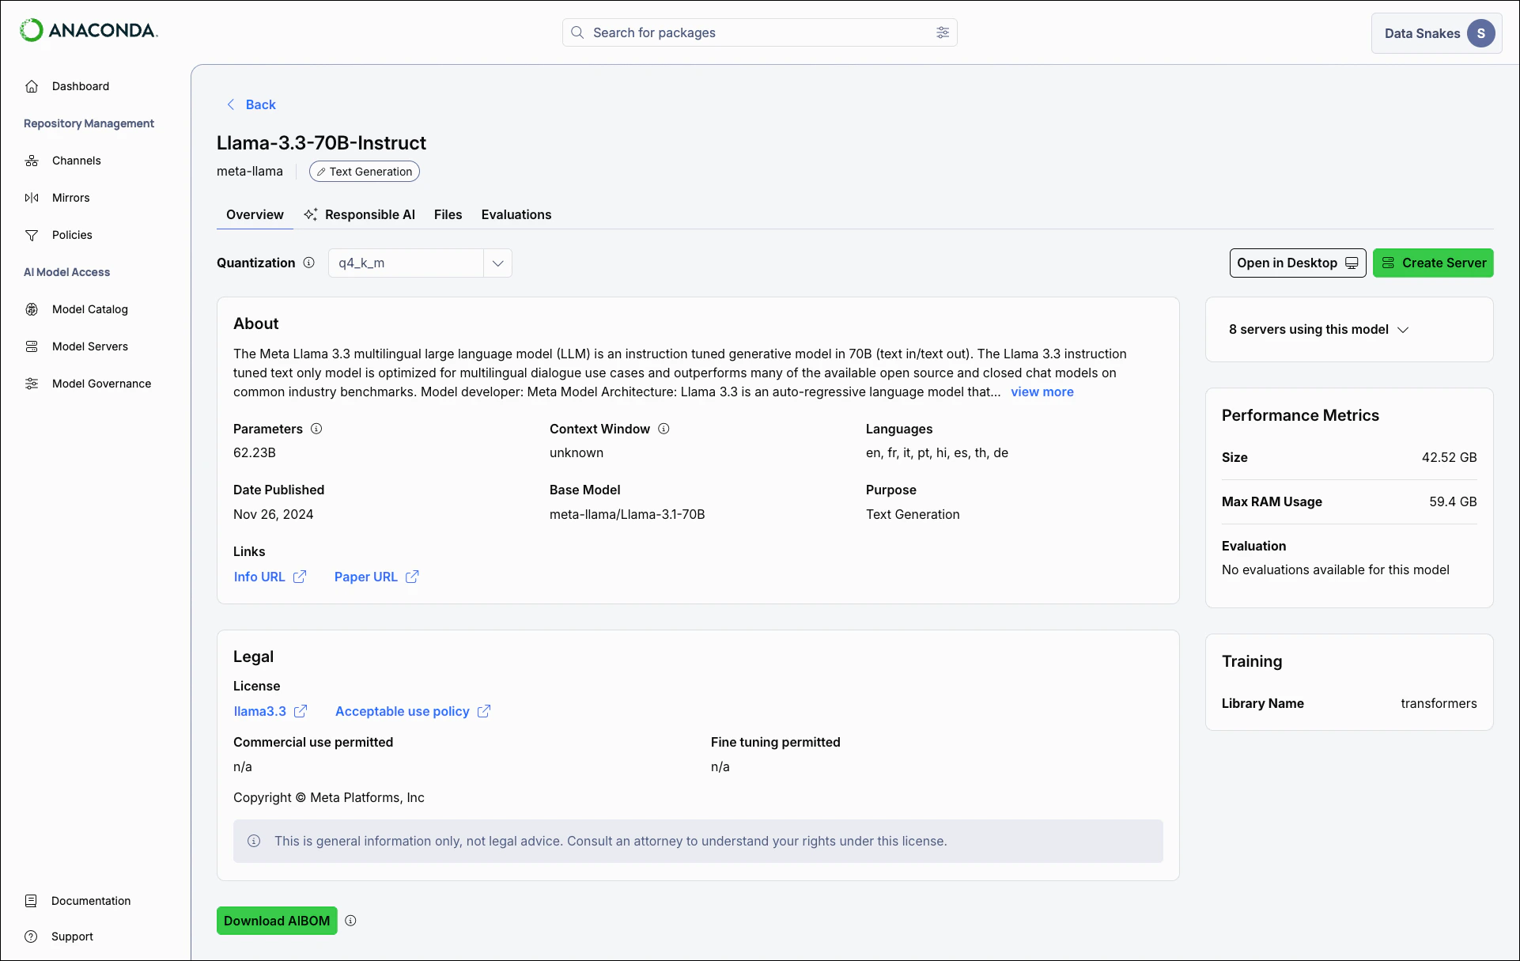
Task: Click the Parameters info icon
Action: click(x=316, y=429)
